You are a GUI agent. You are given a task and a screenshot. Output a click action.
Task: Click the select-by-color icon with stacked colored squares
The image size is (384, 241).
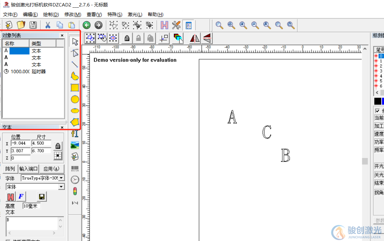pyautogui.click(x=178, y=38)
